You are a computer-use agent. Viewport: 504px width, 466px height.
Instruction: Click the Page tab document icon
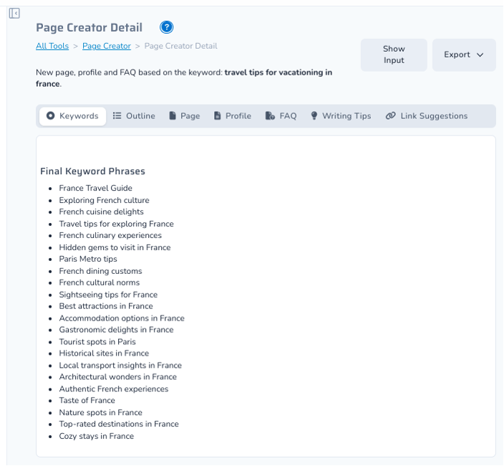(x=173, y=115)
